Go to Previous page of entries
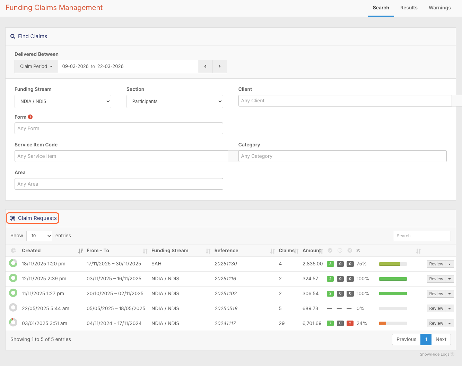The height and width of the screenshot is (366, 462). click(406, 339)
